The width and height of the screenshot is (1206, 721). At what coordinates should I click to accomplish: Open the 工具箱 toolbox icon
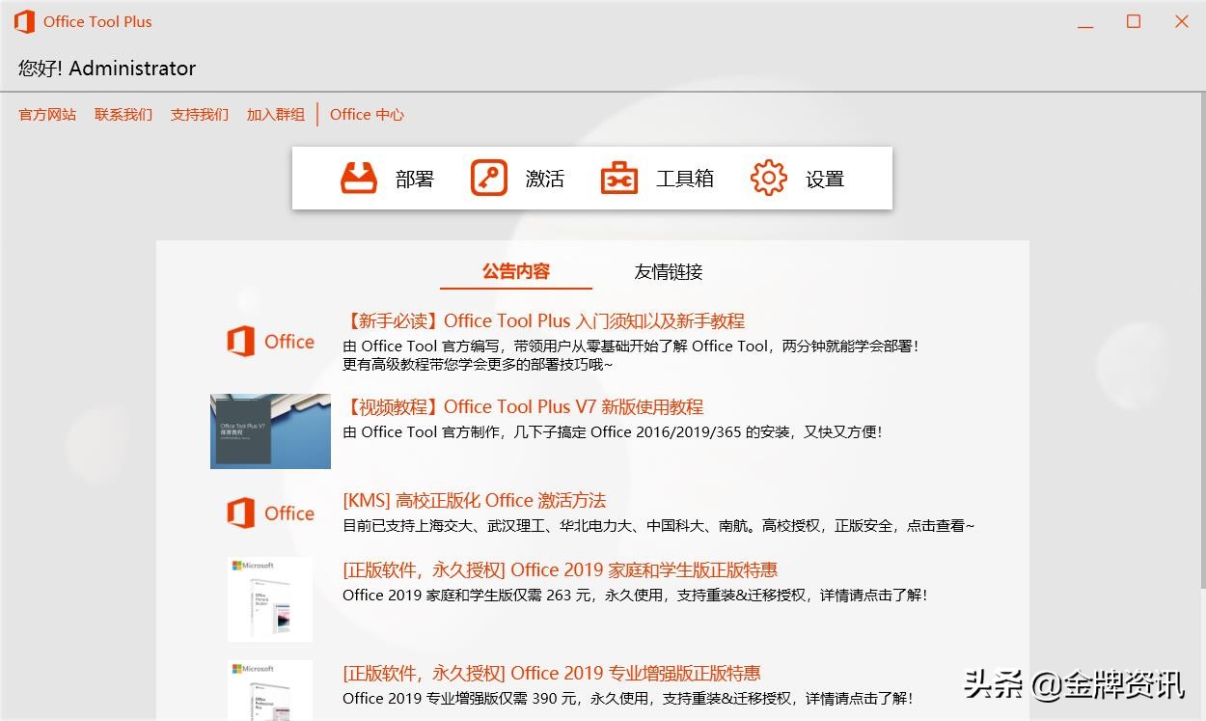click(x=619, y=179)
